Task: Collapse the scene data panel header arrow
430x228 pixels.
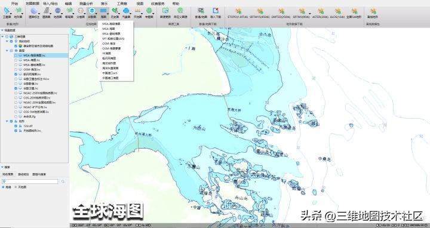Action: [2, 30]
